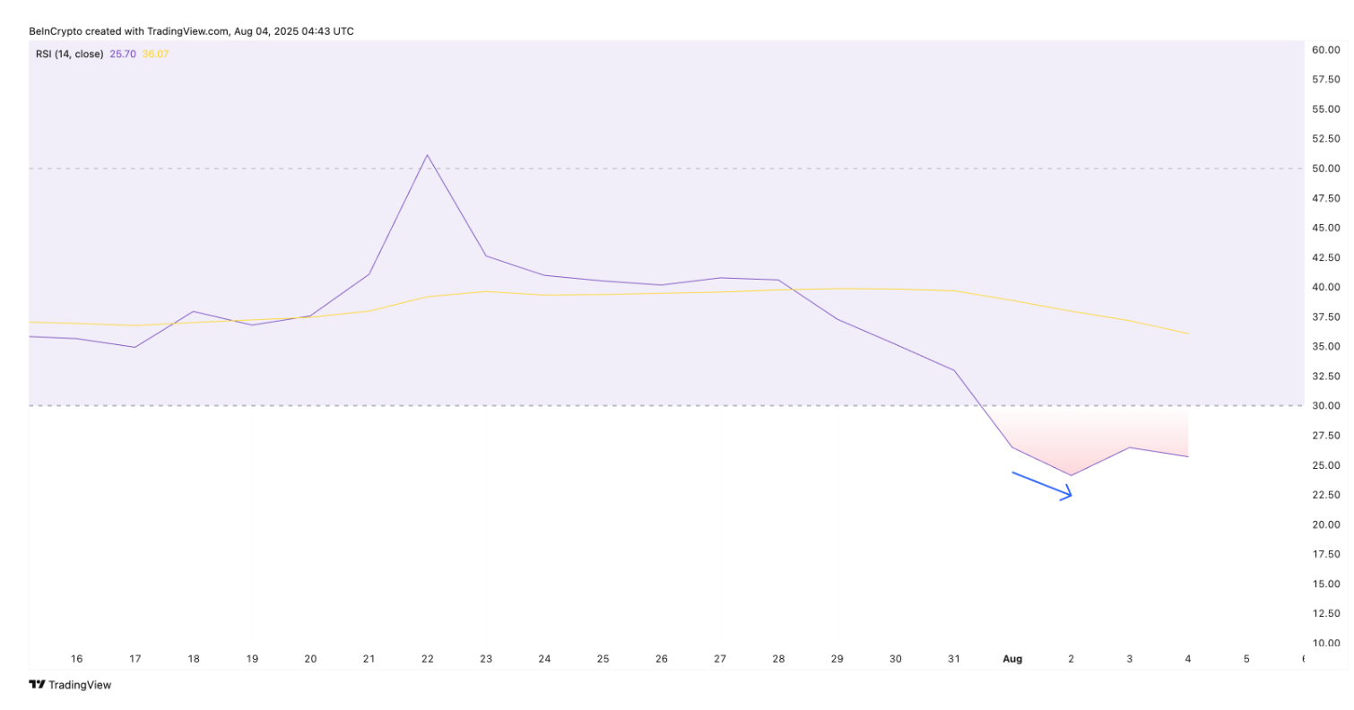Click the yellow moving average value 36.07
The image size is (1354, 710).
click(x=155, y=54)
